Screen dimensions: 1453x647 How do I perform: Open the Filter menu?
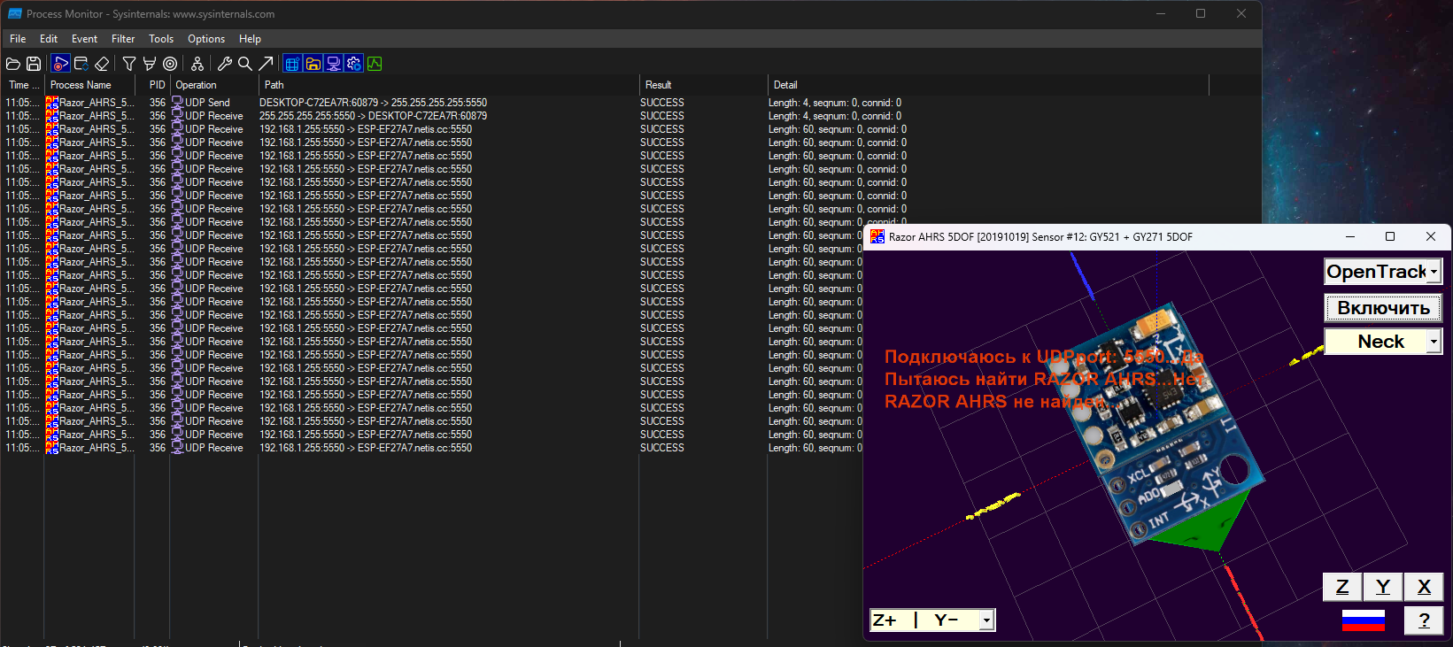tap(123, 39)
